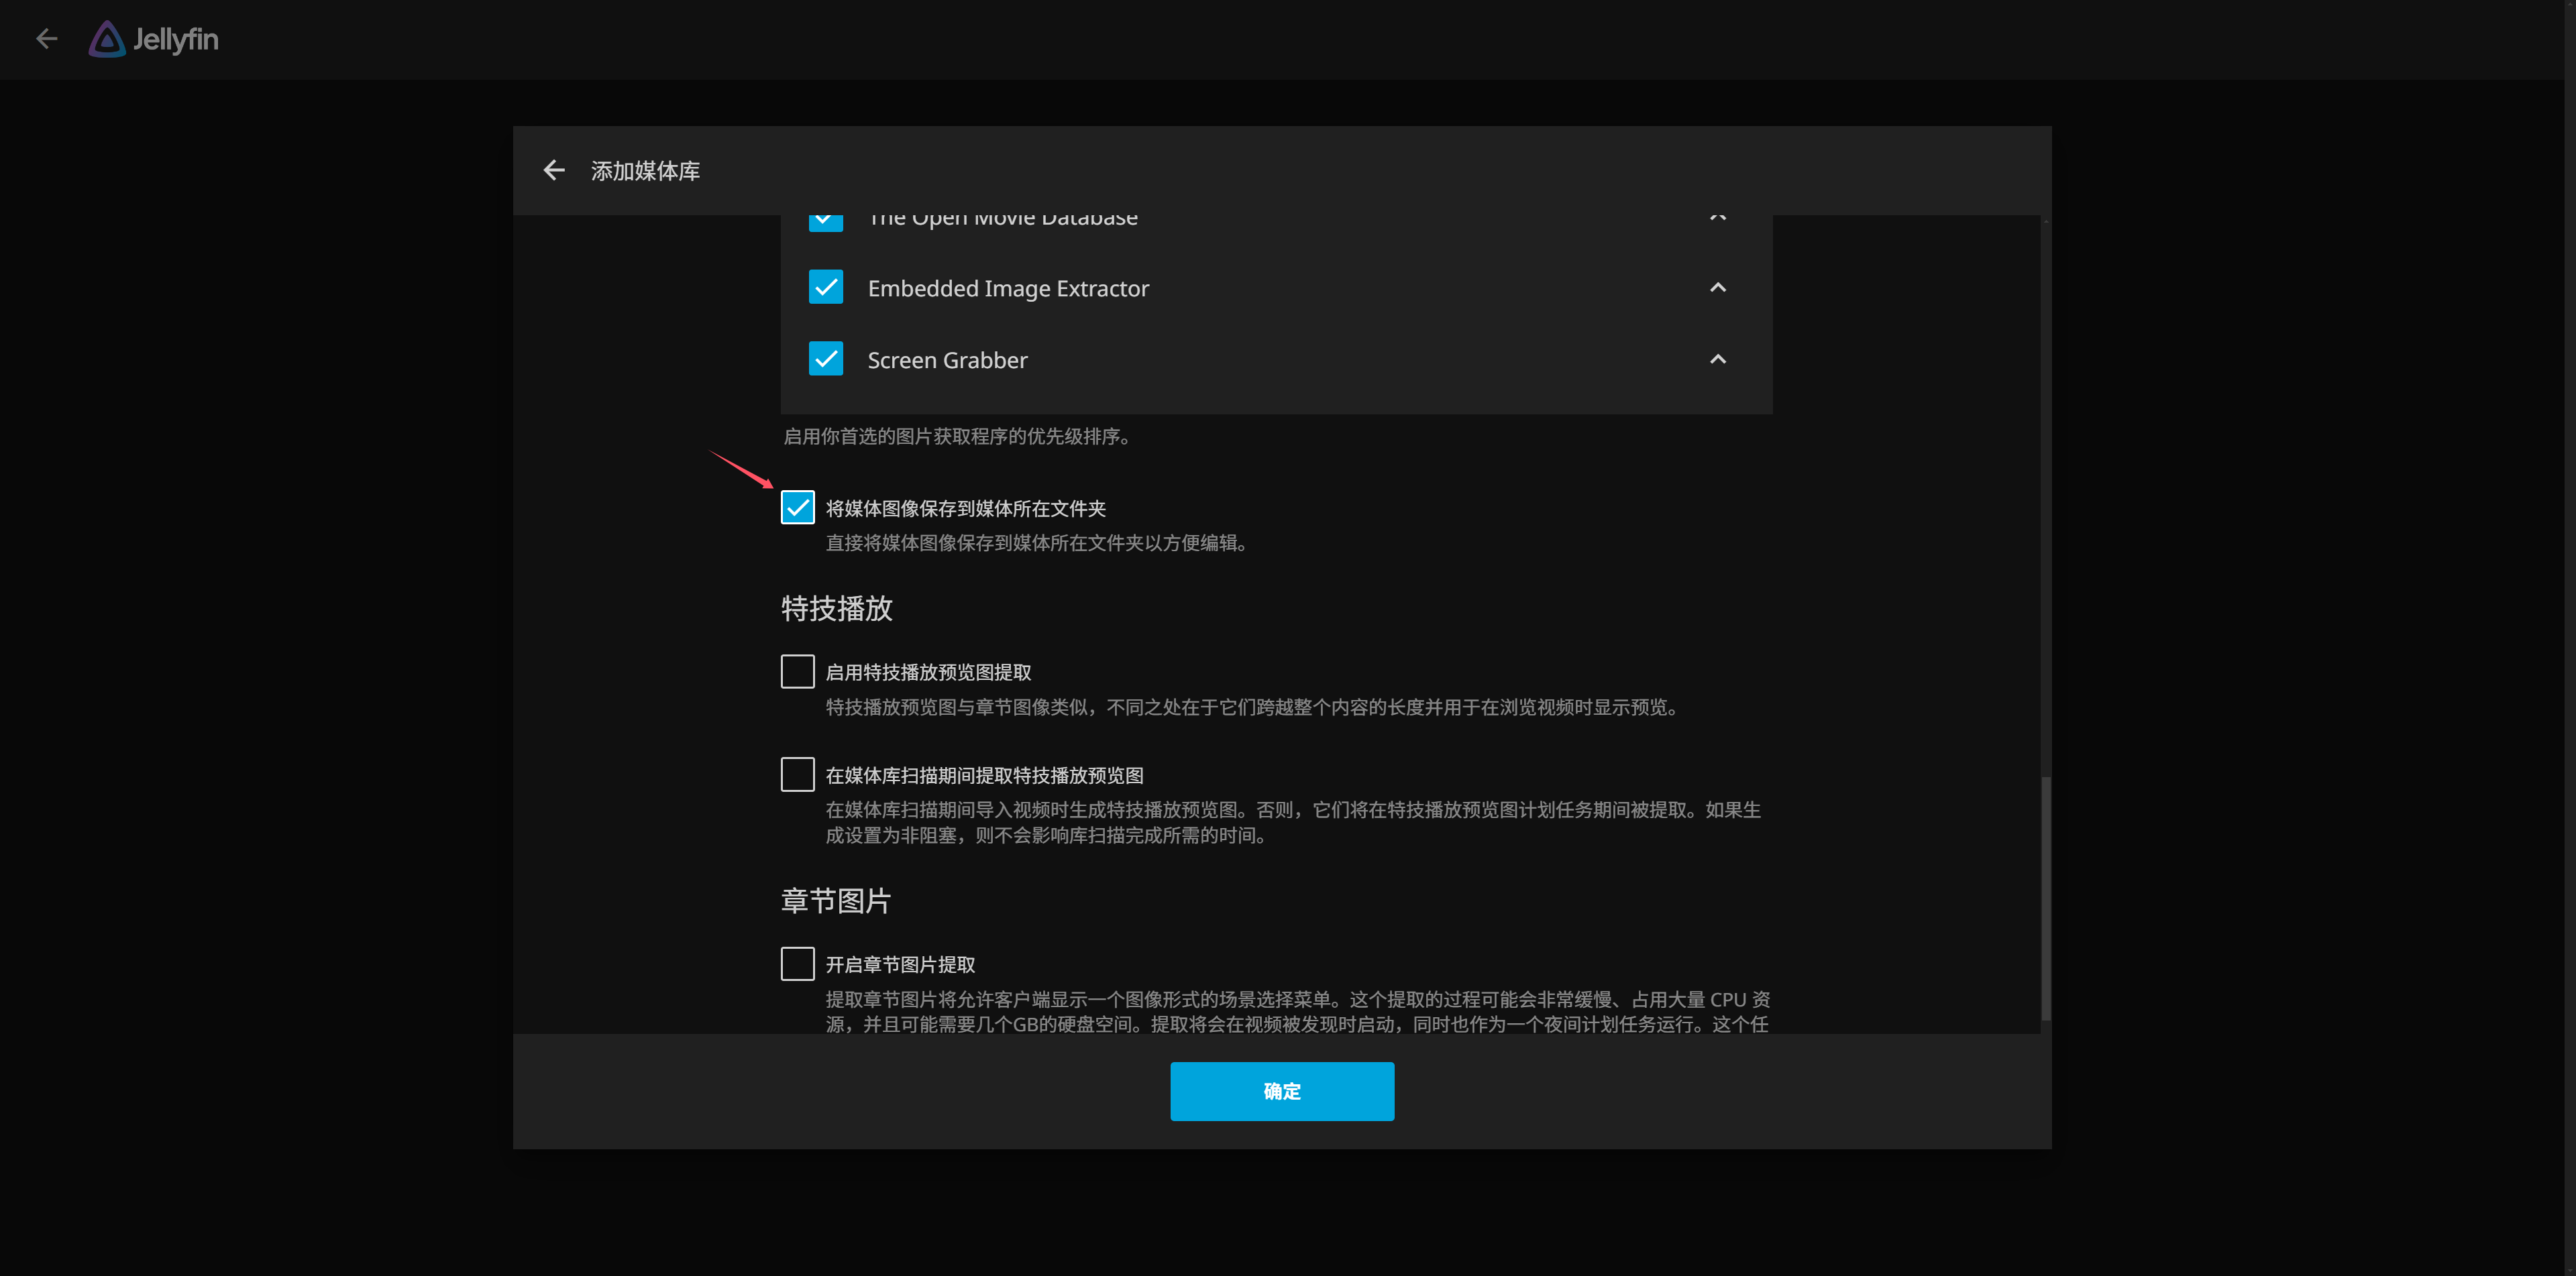
Task: Click the dialog's vertical scrollbar thumb
Action: point(2045,897)
